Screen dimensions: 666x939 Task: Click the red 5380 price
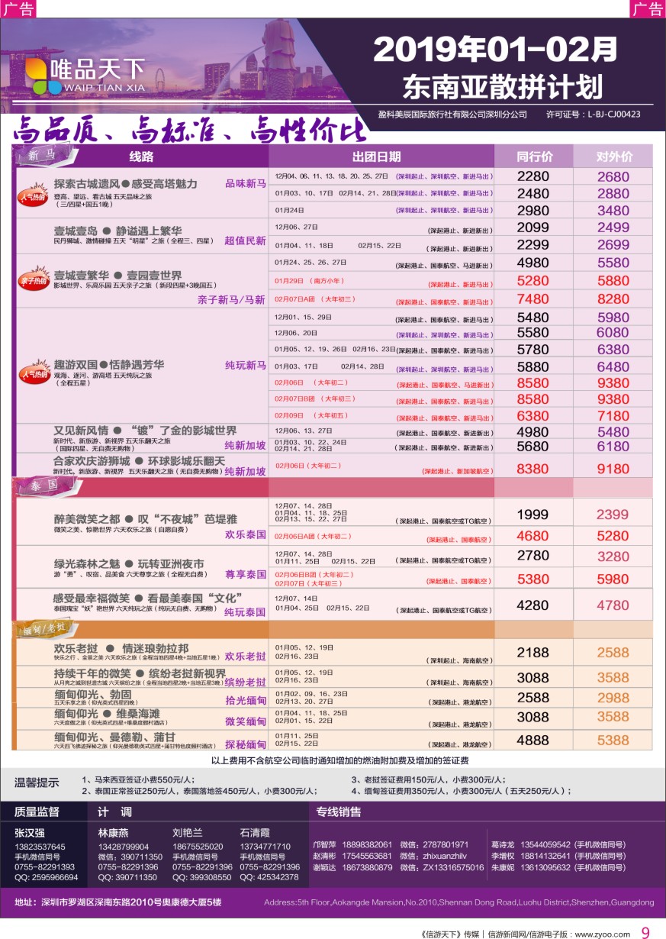(x=532, y=579)
